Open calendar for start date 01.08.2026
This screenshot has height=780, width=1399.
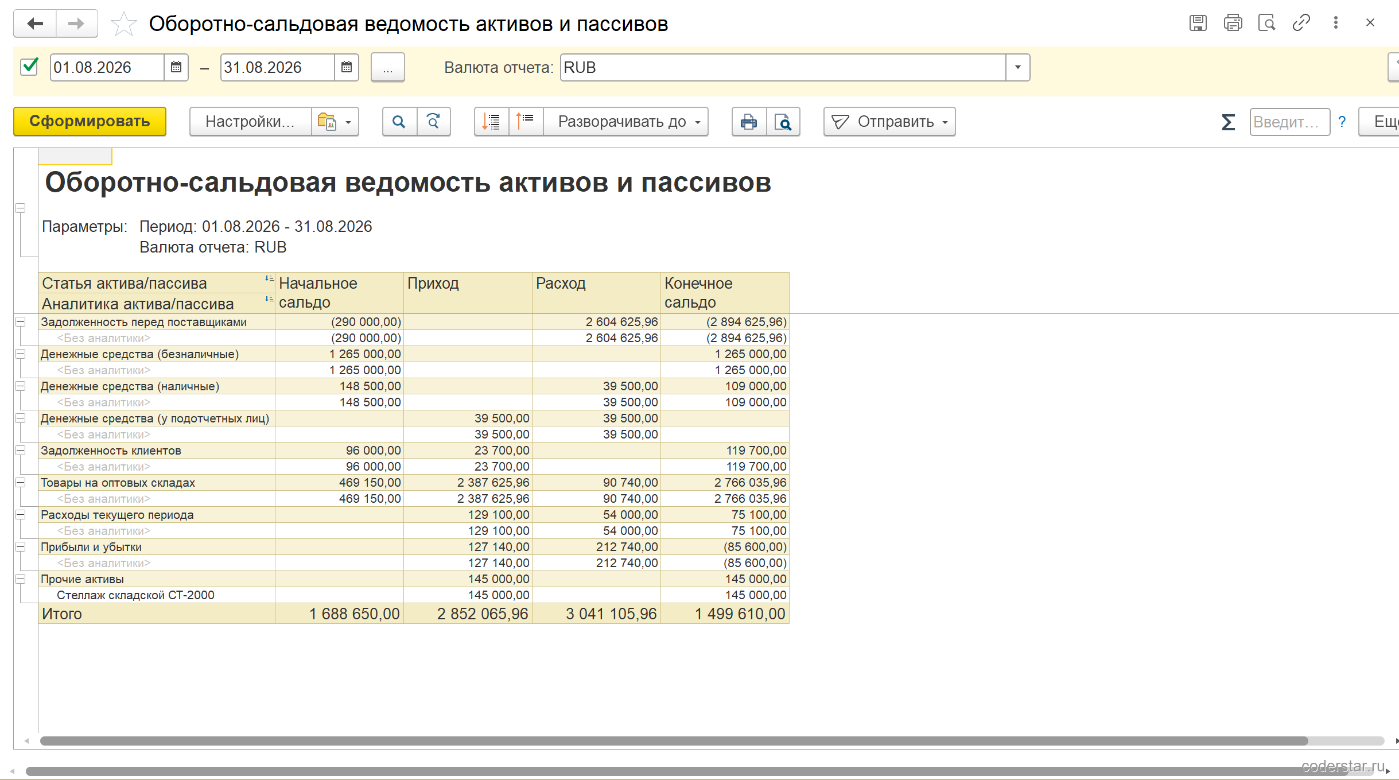(176, 67)
